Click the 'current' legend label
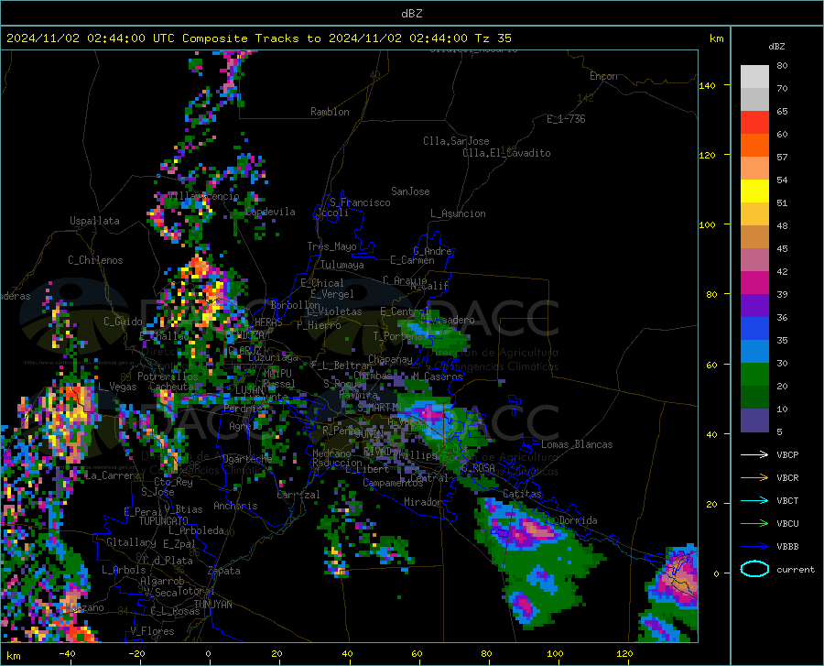Screen dimensions: 824x666 [x=795, y=569]
